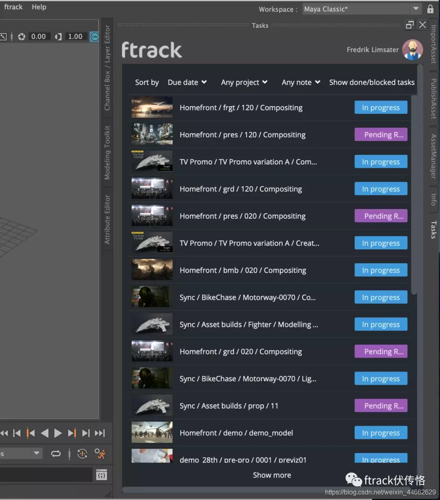440x500 pixels.
Task: Toggle the auto keyframe icon
Action: (x=82, y=454)
